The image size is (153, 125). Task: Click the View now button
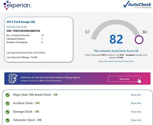124,79
